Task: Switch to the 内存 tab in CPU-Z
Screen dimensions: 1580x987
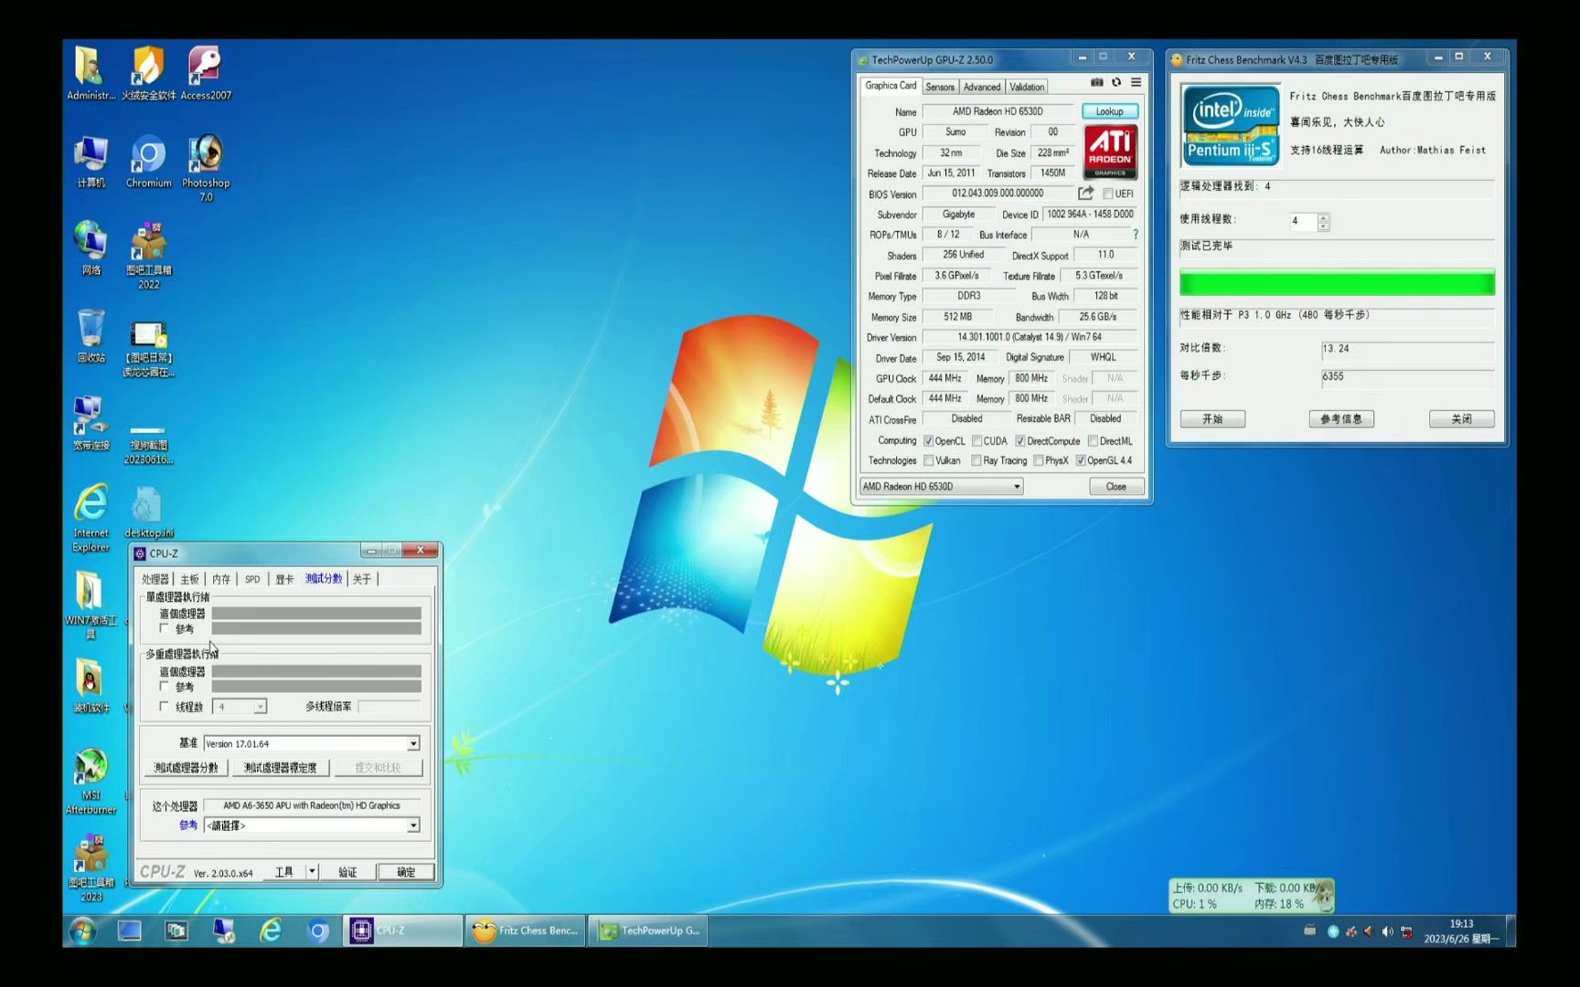Action: click(x=221, y=579)
